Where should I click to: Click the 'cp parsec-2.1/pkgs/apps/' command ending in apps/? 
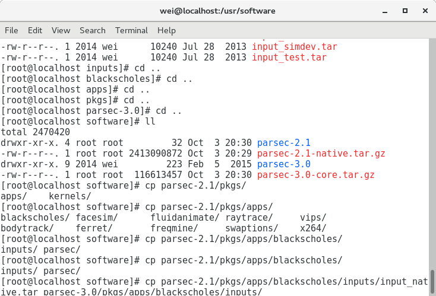[x=209, y=207]
